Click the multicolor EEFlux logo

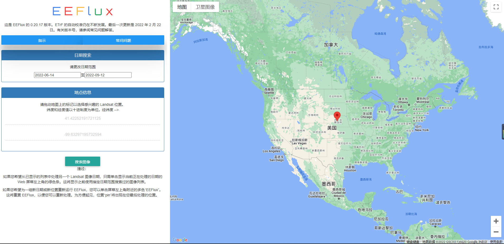click(83, 11)
